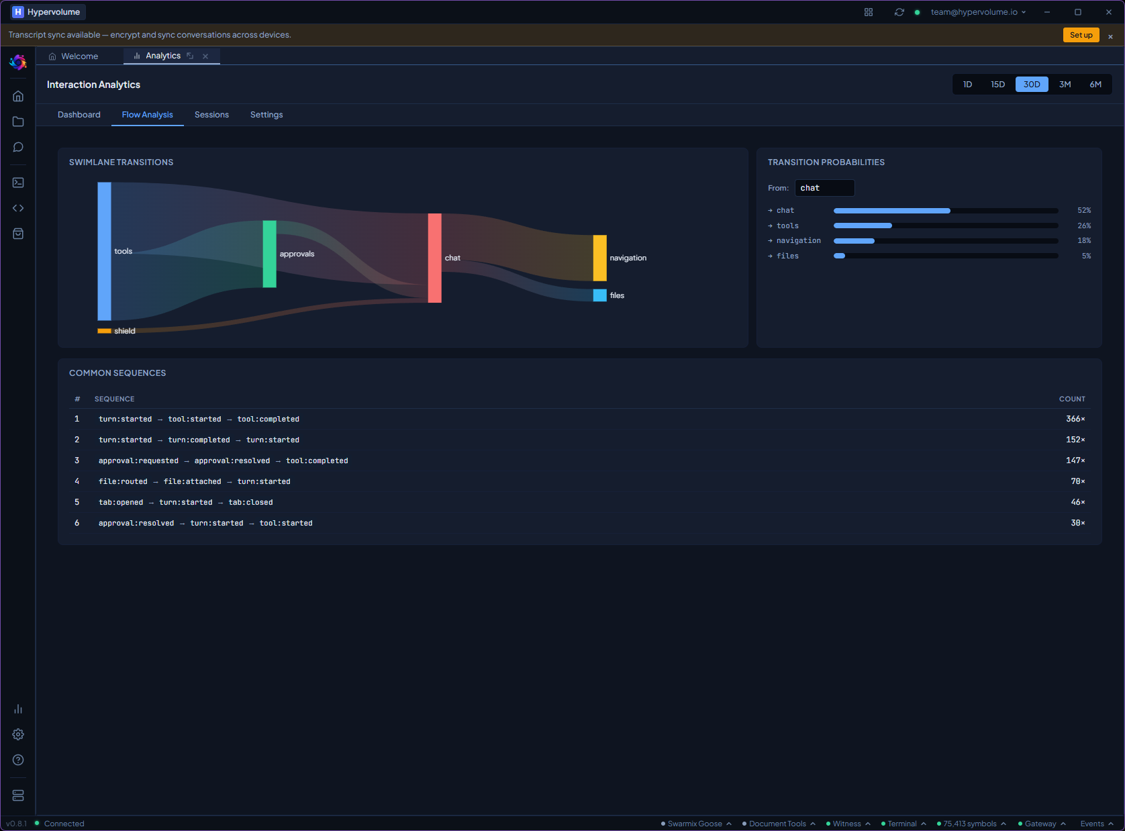Screen dimensions: 1125x831
Task: Open the Sessions sub-tab
Action: 211,115
